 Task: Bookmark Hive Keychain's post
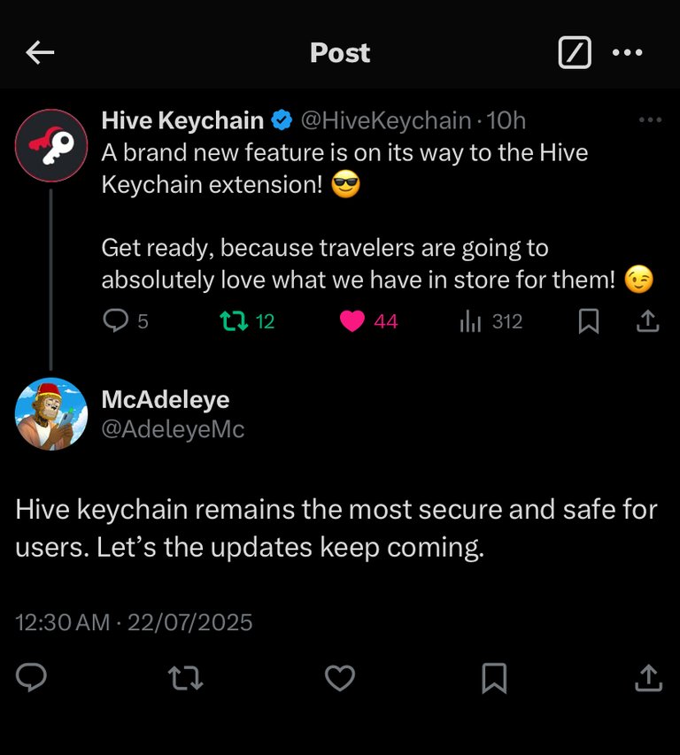tap(588, 321)
